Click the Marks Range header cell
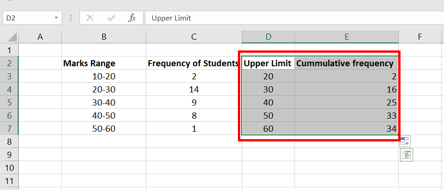The height and width of the screenshot is (190, 444). 104,63
